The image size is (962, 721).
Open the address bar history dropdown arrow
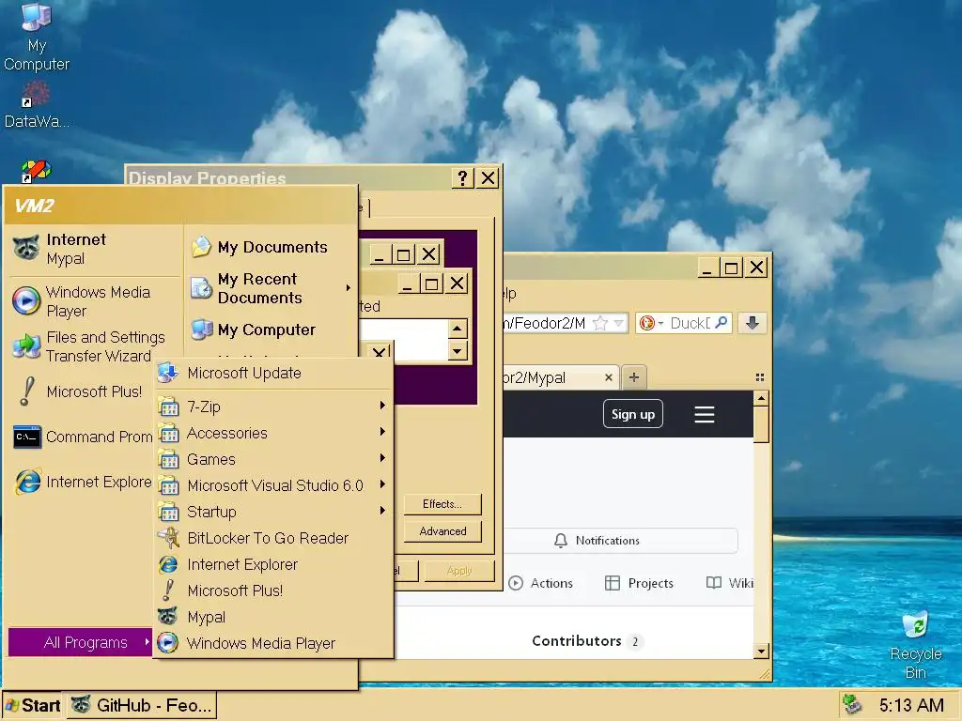click(618, 323)
